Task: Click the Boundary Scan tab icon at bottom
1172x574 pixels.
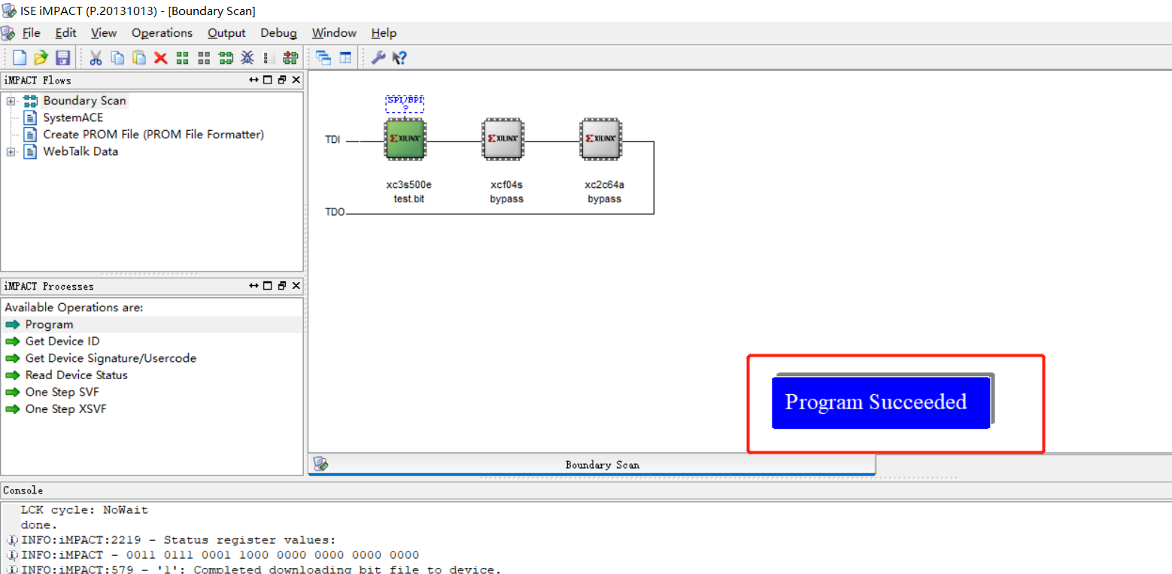Action: (320, 464)
